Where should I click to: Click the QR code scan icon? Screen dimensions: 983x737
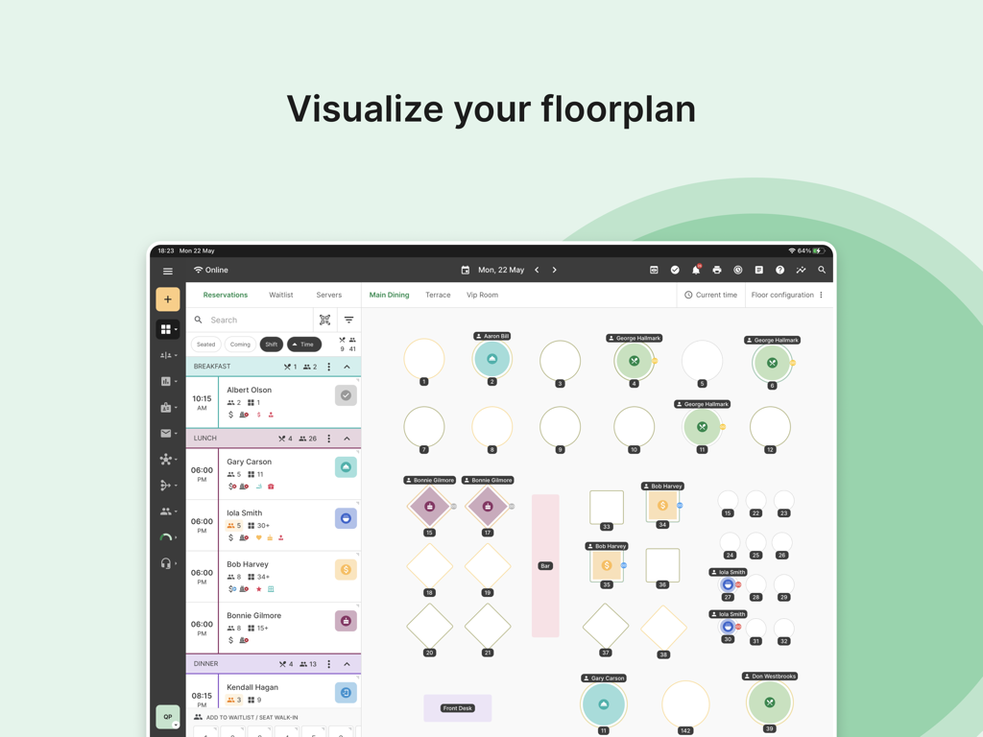pos(324,321)
